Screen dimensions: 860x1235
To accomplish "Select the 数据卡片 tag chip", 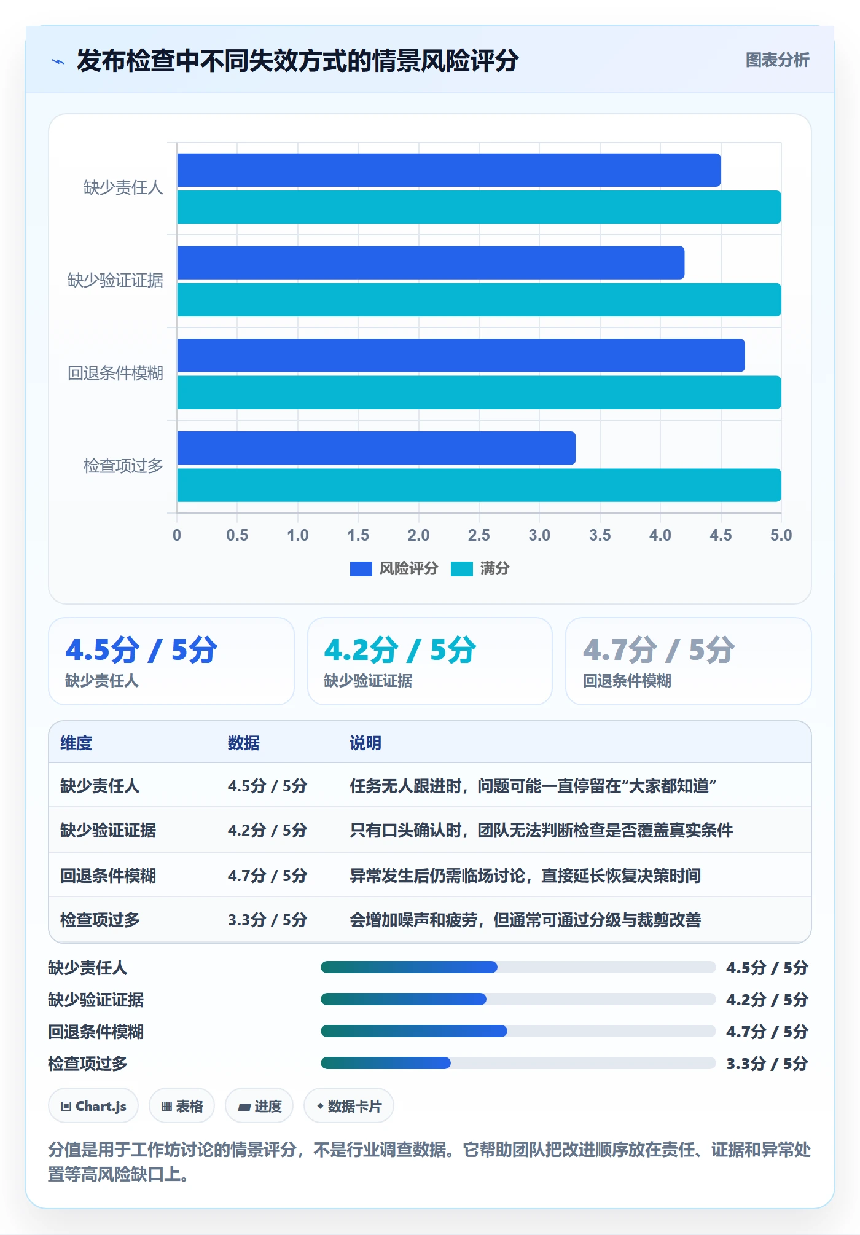I will tap(349, 1106).
